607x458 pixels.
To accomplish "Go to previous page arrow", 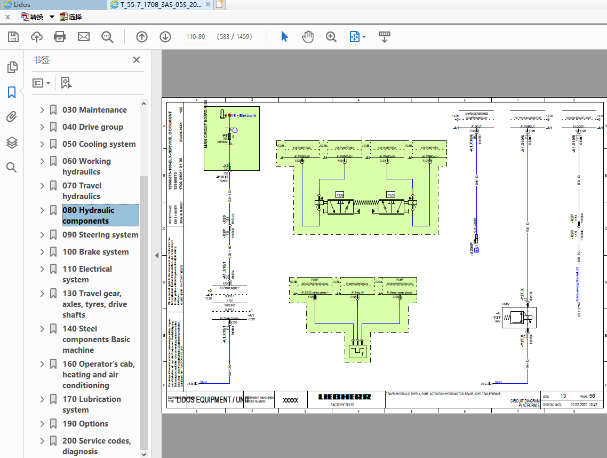I will pos(141,37).
